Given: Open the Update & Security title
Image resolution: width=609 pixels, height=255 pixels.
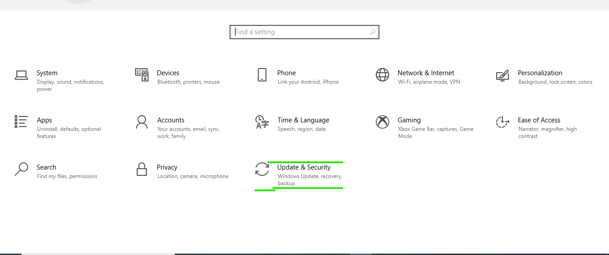Looking at the screenshot, I should pos(304,167).
